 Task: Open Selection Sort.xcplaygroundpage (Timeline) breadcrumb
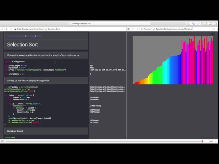[x=173, y=29]
